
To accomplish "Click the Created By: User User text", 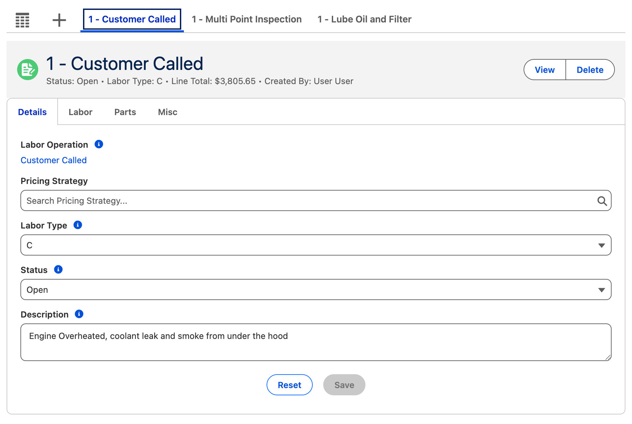I will pyautogui.click(x=309, y=81).
